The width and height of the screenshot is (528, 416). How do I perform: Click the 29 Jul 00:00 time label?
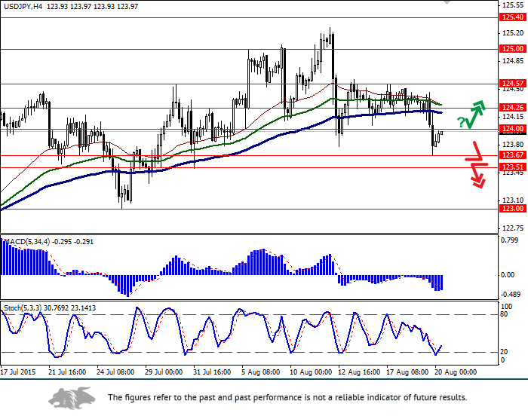[164, 372]
